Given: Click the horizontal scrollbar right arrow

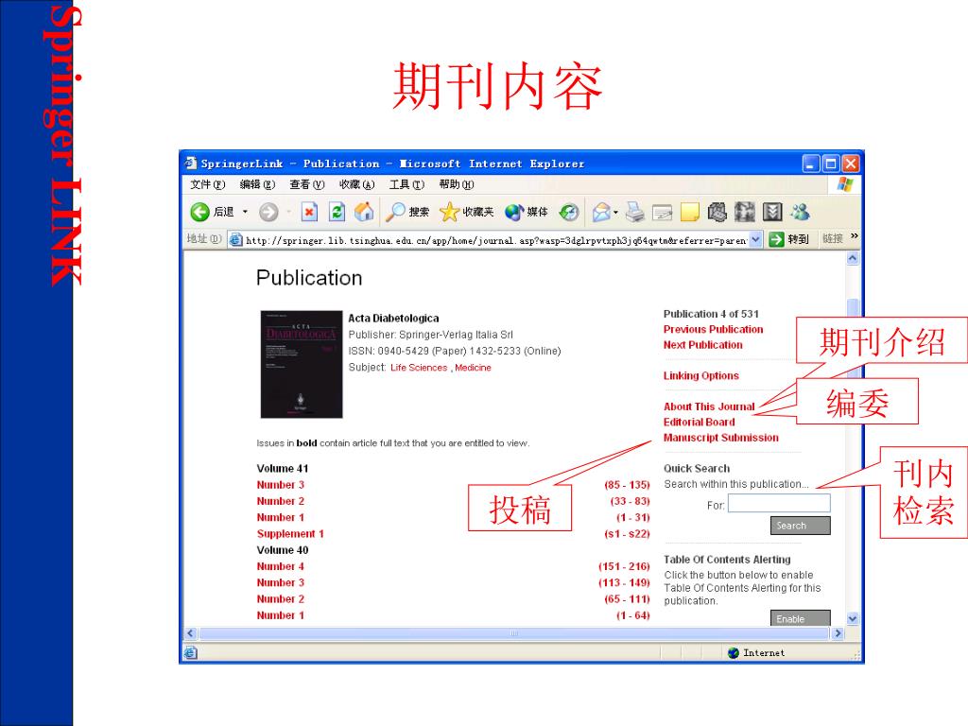Looking at the screenshot, I should click(x=838, y=633).
